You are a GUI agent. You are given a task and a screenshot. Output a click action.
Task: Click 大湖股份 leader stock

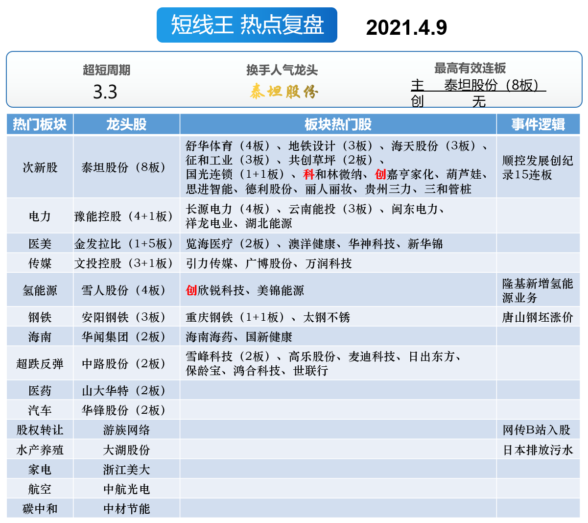click(126, 450)
